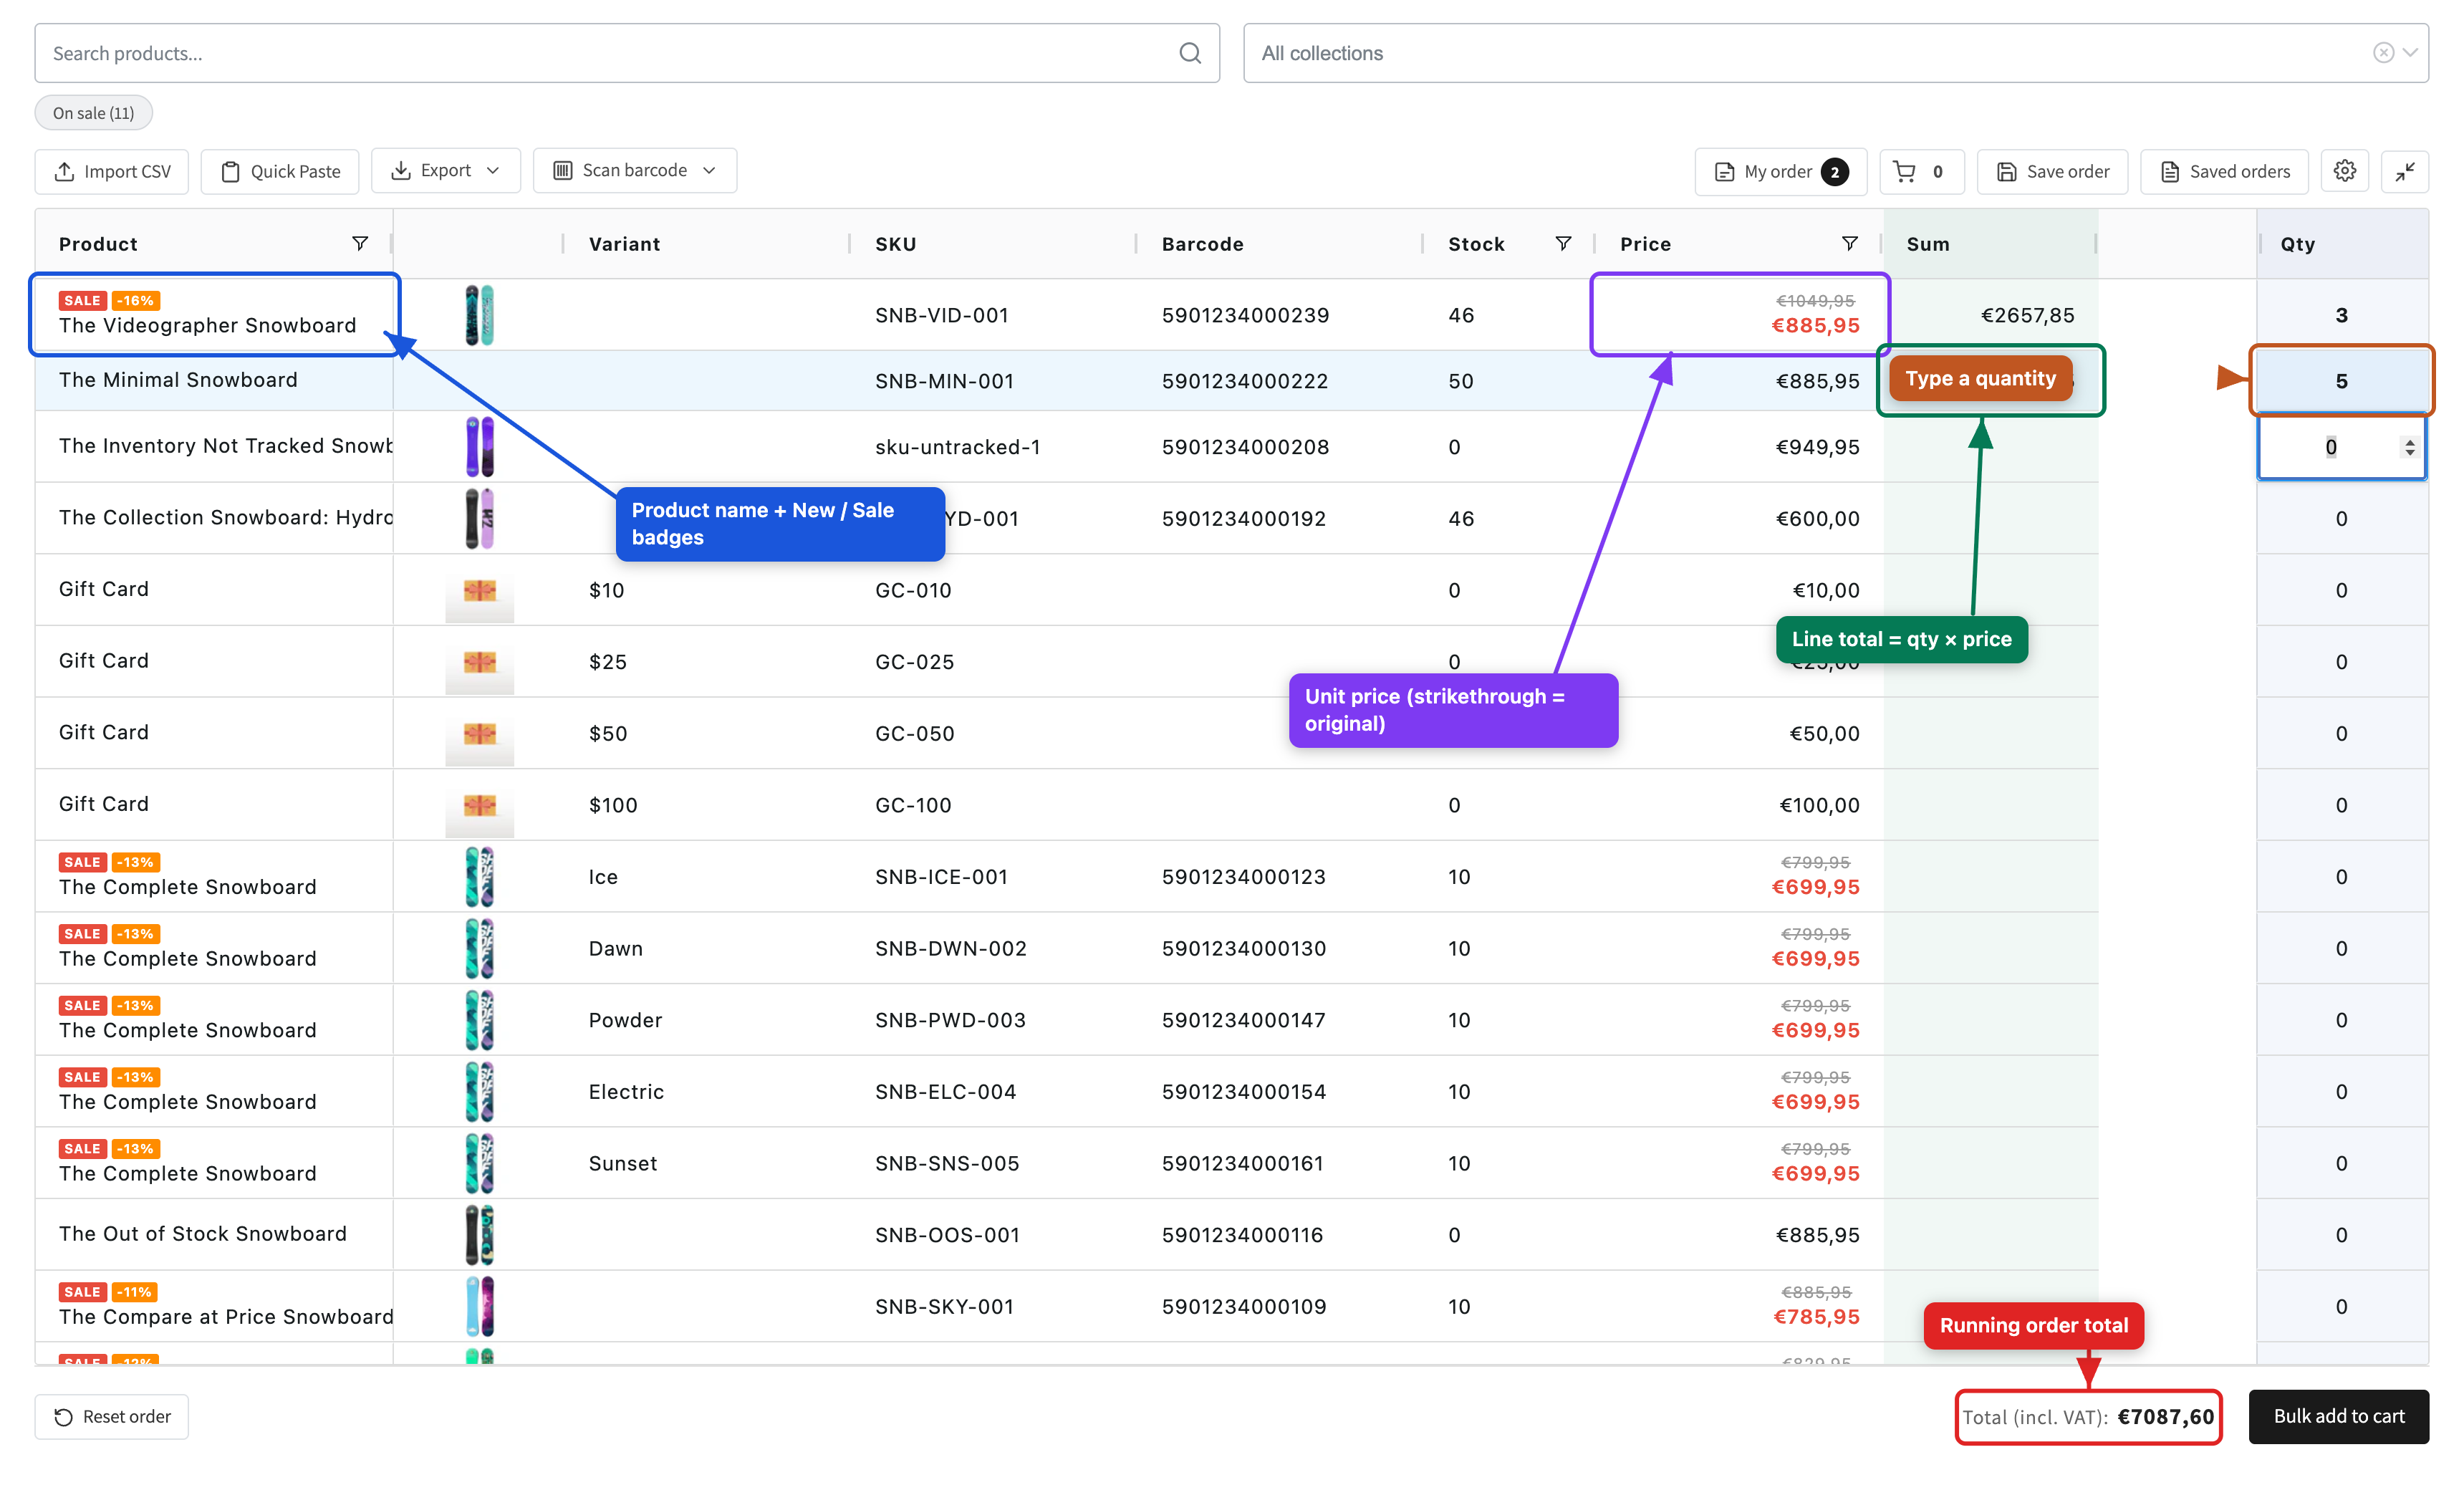Click the collapse fullscreen icon
This screenshot has width=2464, height=1490.
2405,171
